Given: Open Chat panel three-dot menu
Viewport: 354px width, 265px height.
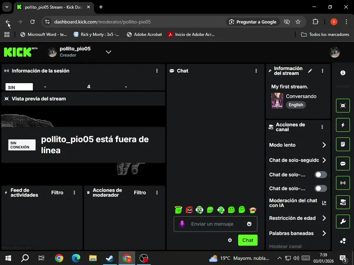Looking at the screenshot, I should pos(256,71).
